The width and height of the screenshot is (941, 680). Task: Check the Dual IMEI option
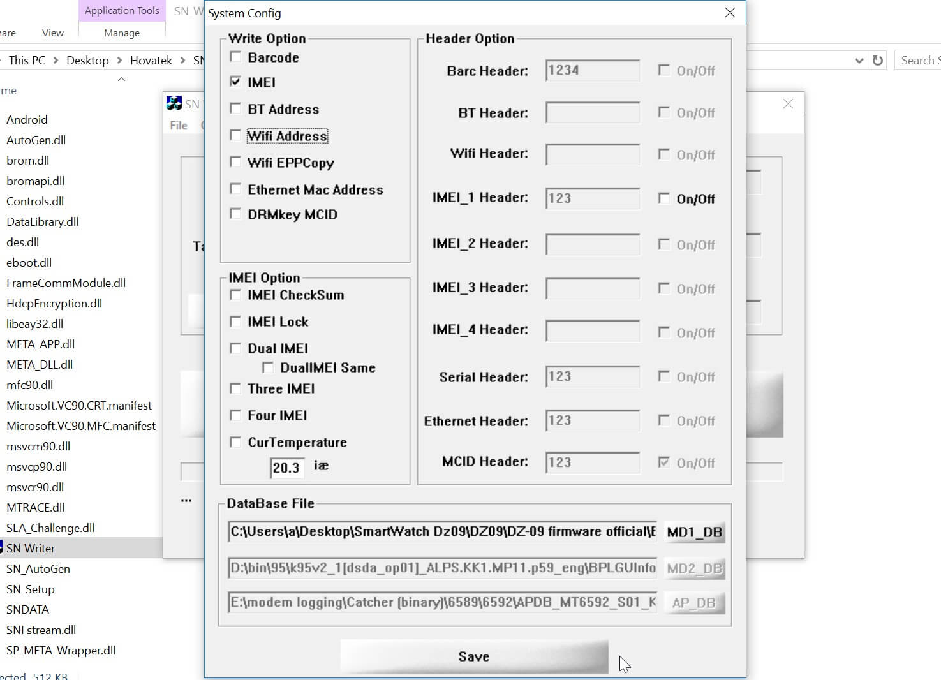[x=235, y=348]
